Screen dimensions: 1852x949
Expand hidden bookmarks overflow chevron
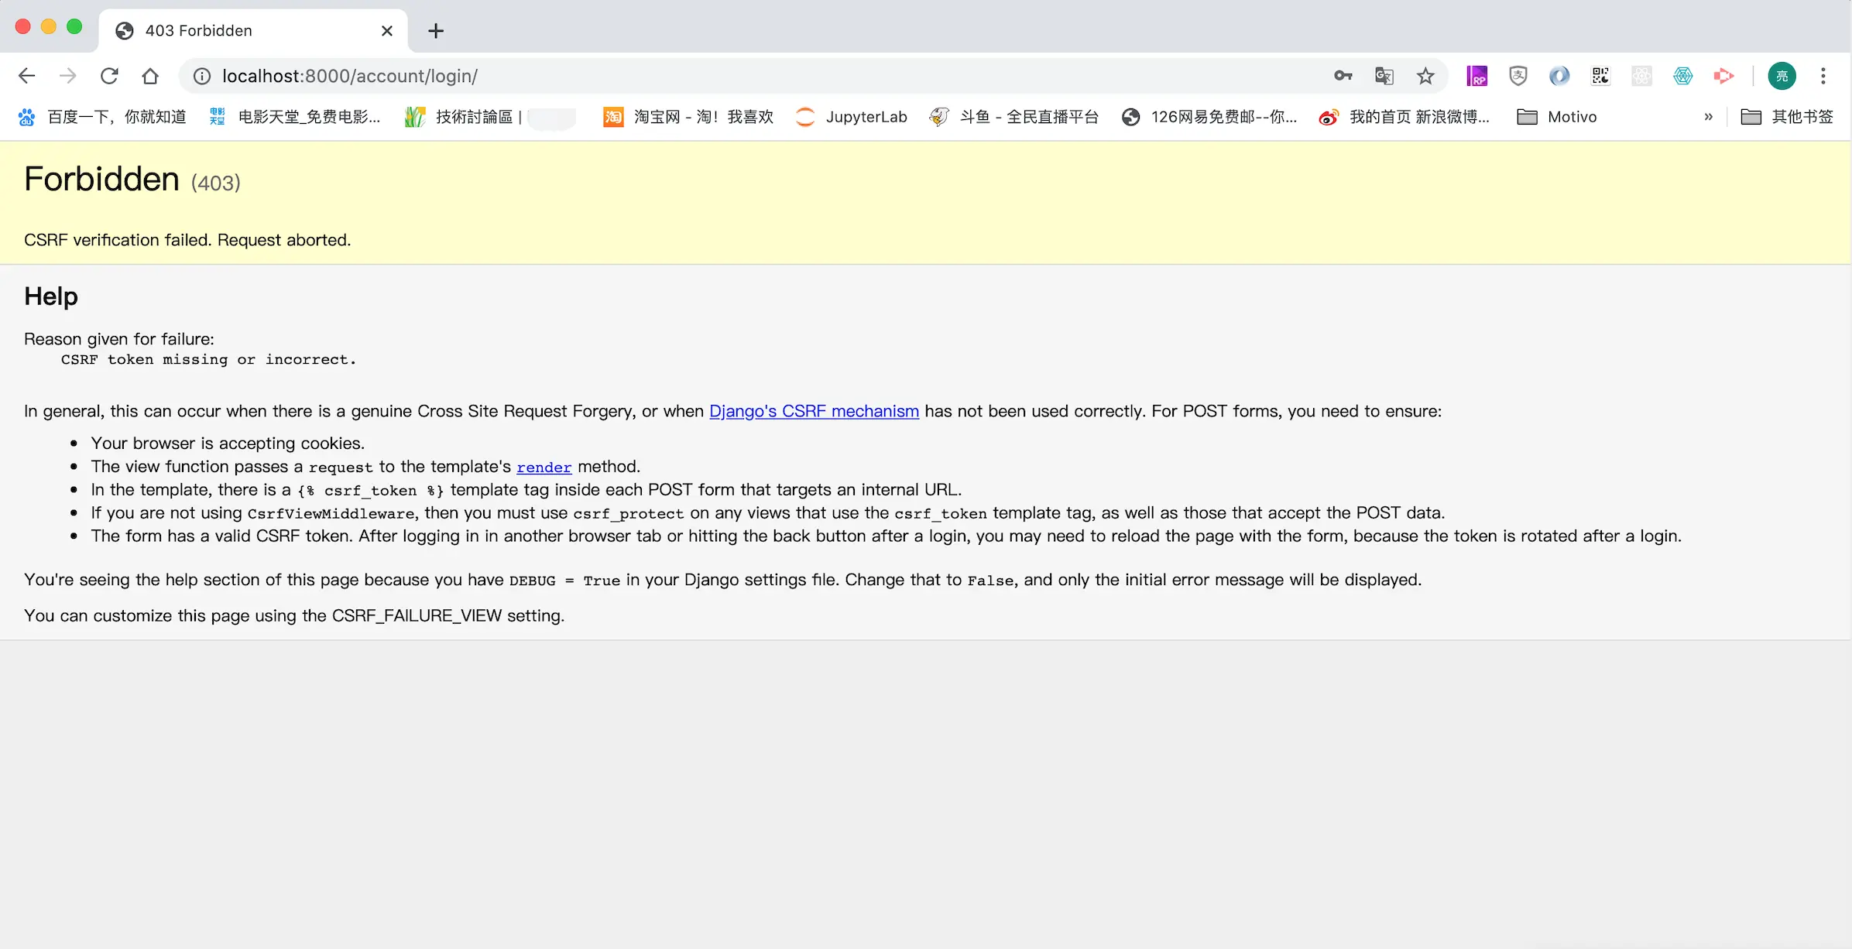(1708, 117)
